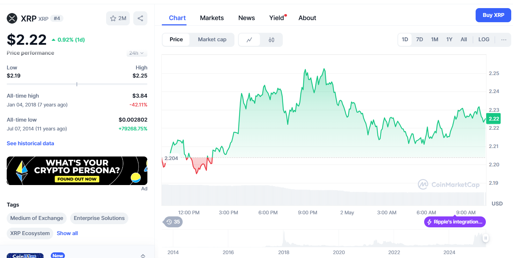Toggle the LOG scale option
This screenshot has width=513, height=258.
tap(484, 39)
